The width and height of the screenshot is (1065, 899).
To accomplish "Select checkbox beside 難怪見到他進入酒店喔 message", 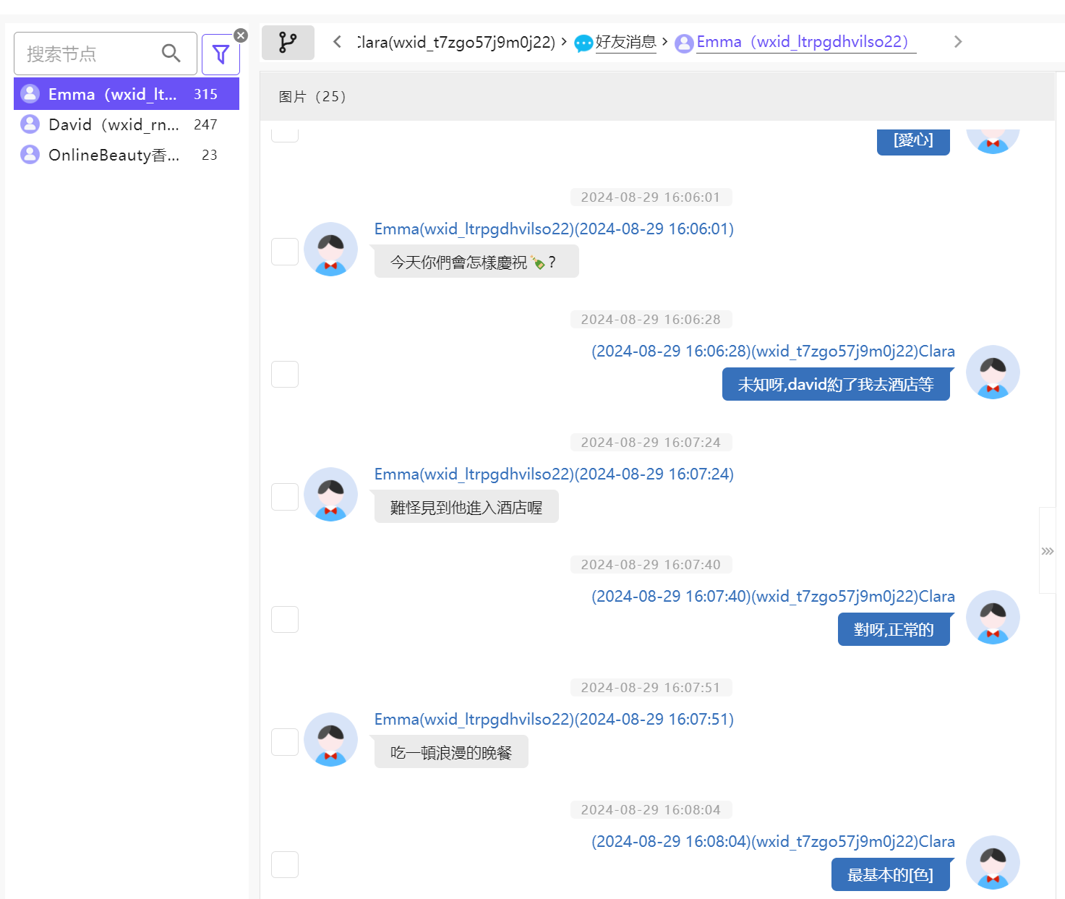I will tap(285, 497).
